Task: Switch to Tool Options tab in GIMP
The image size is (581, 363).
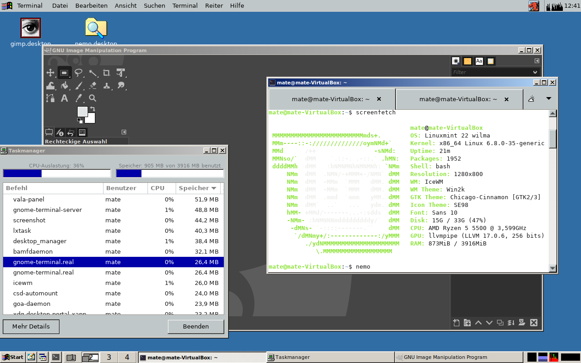Action: coord(49,132)
